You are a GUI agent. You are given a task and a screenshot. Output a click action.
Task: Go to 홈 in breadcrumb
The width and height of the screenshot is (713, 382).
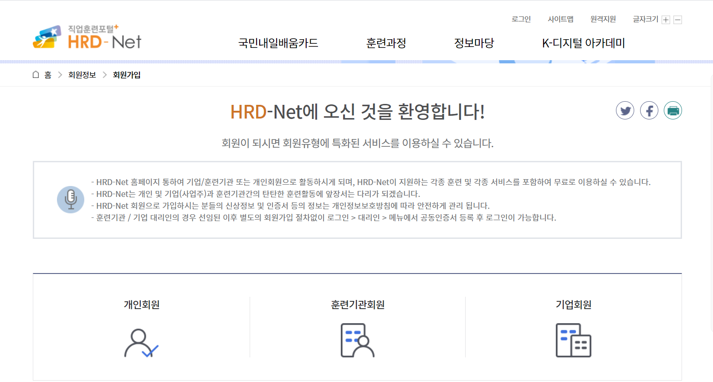[x=48, y=75]
